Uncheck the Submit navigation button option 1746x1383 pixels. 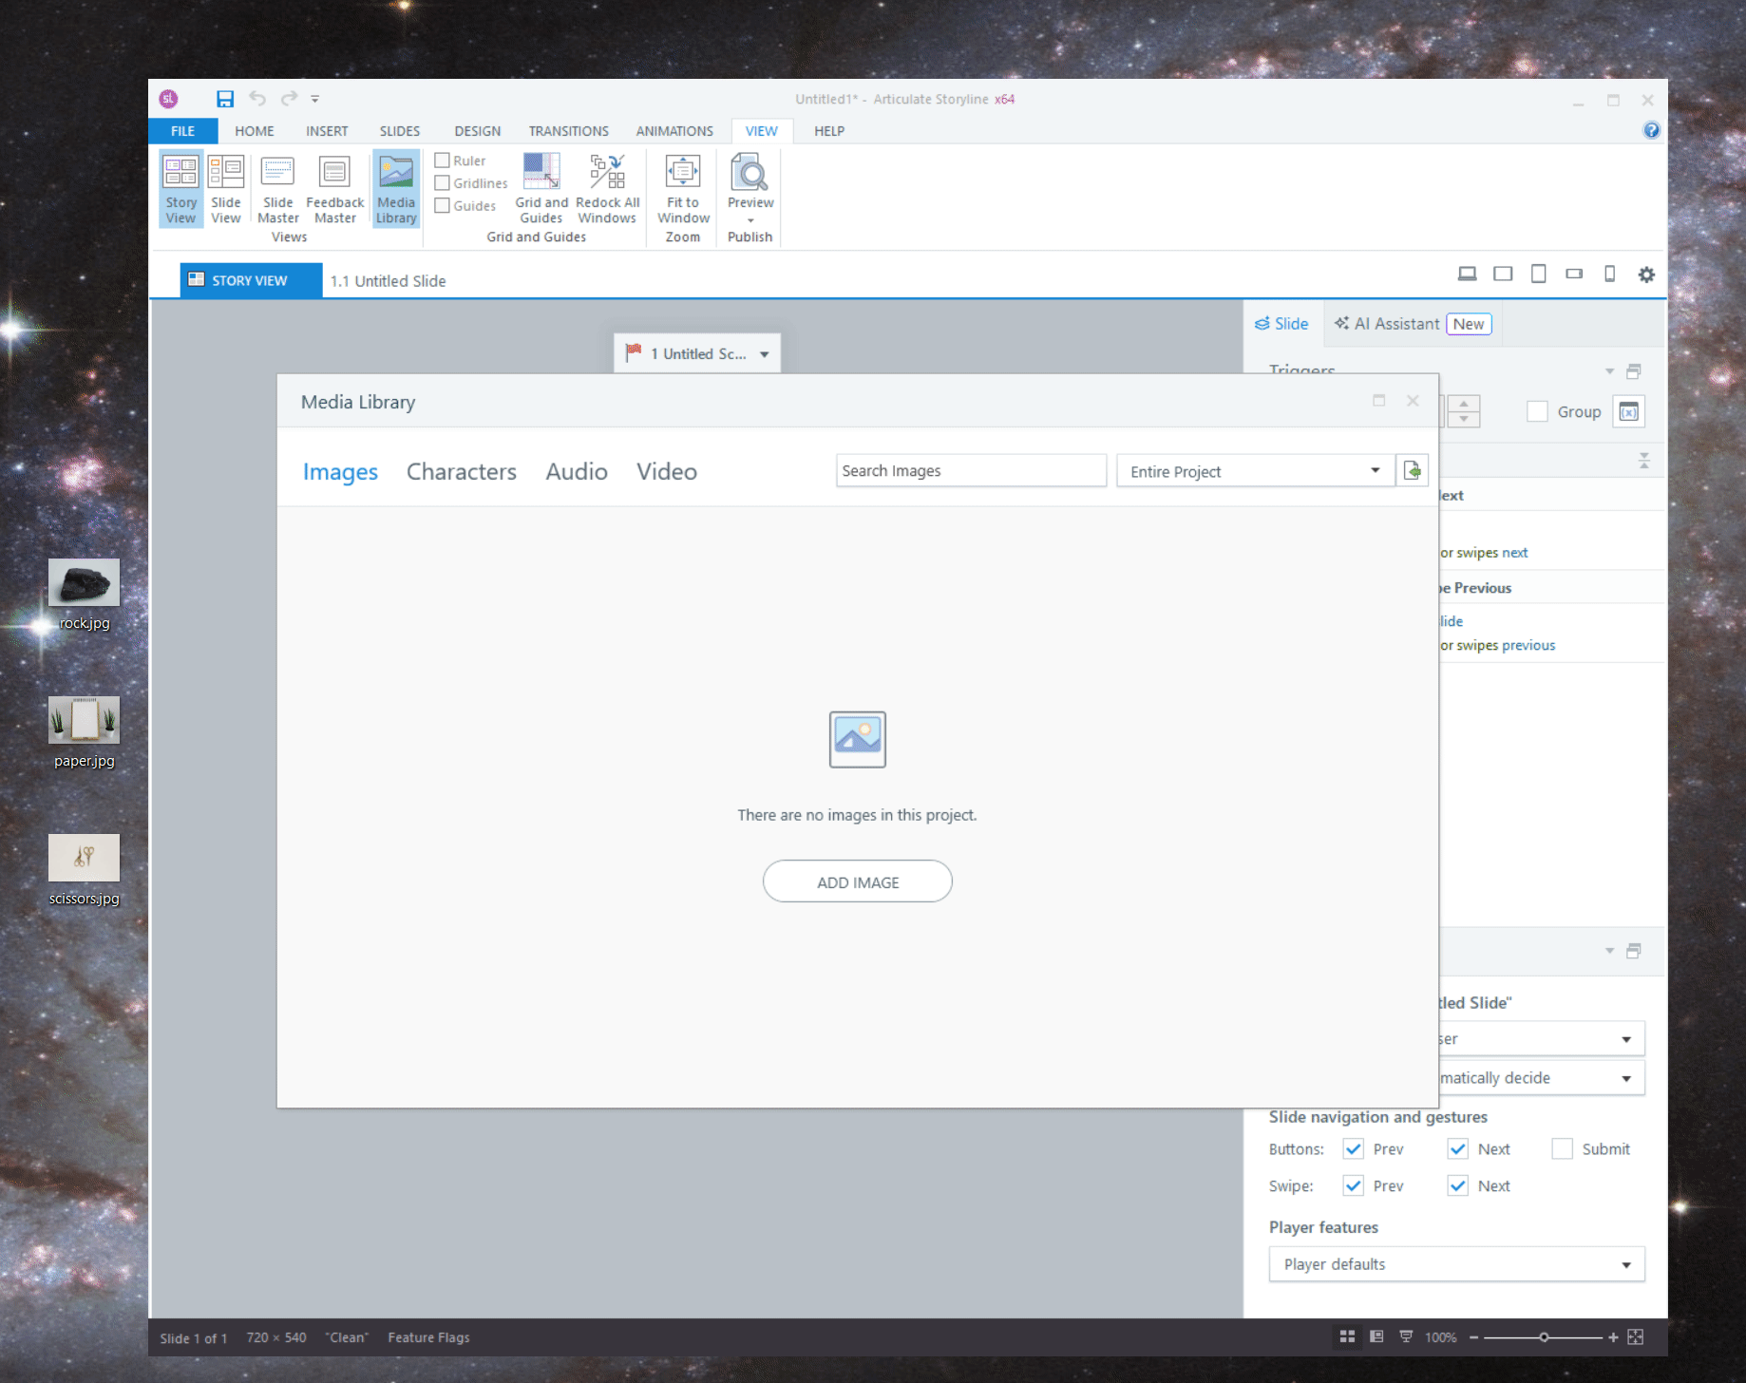coord(1561,1148)
